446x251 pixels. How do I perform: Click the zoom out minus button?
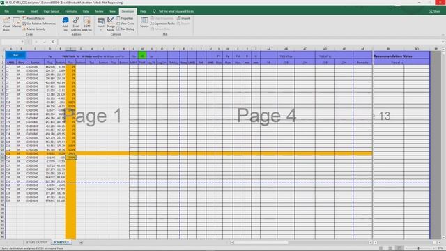click(406, 248)
